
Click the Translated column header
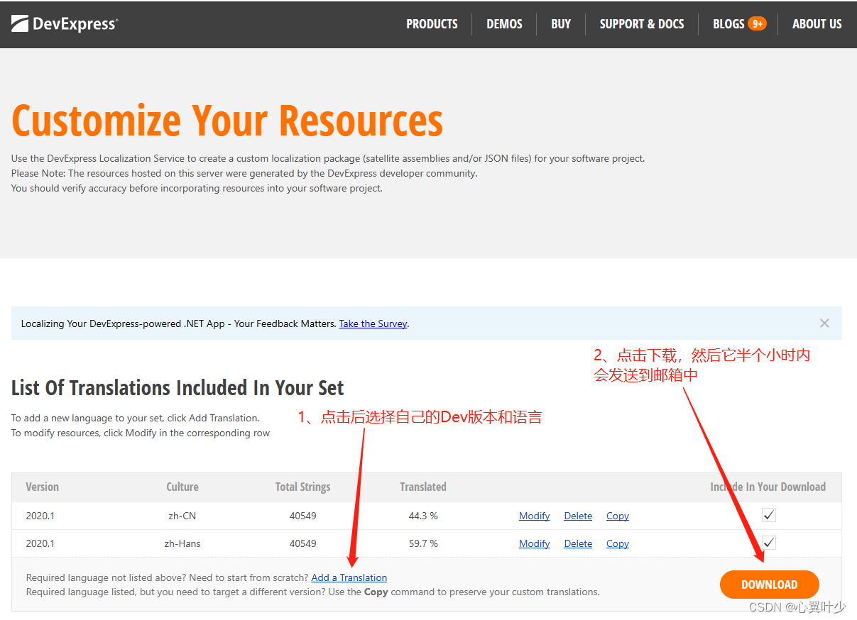click(x=423, y=487)
